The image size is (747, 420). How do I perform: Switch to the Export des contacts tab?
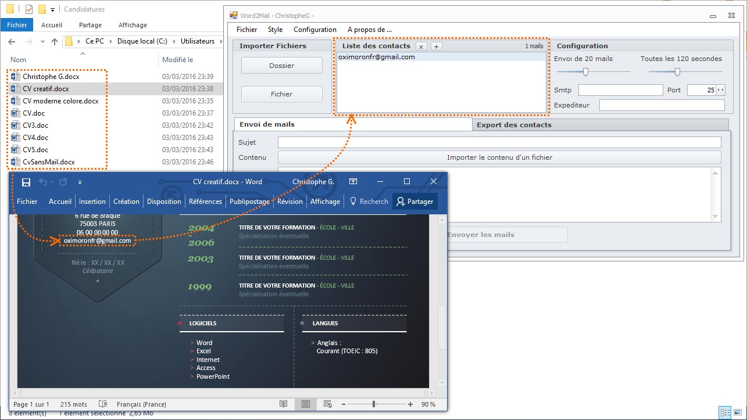[514, 124]
